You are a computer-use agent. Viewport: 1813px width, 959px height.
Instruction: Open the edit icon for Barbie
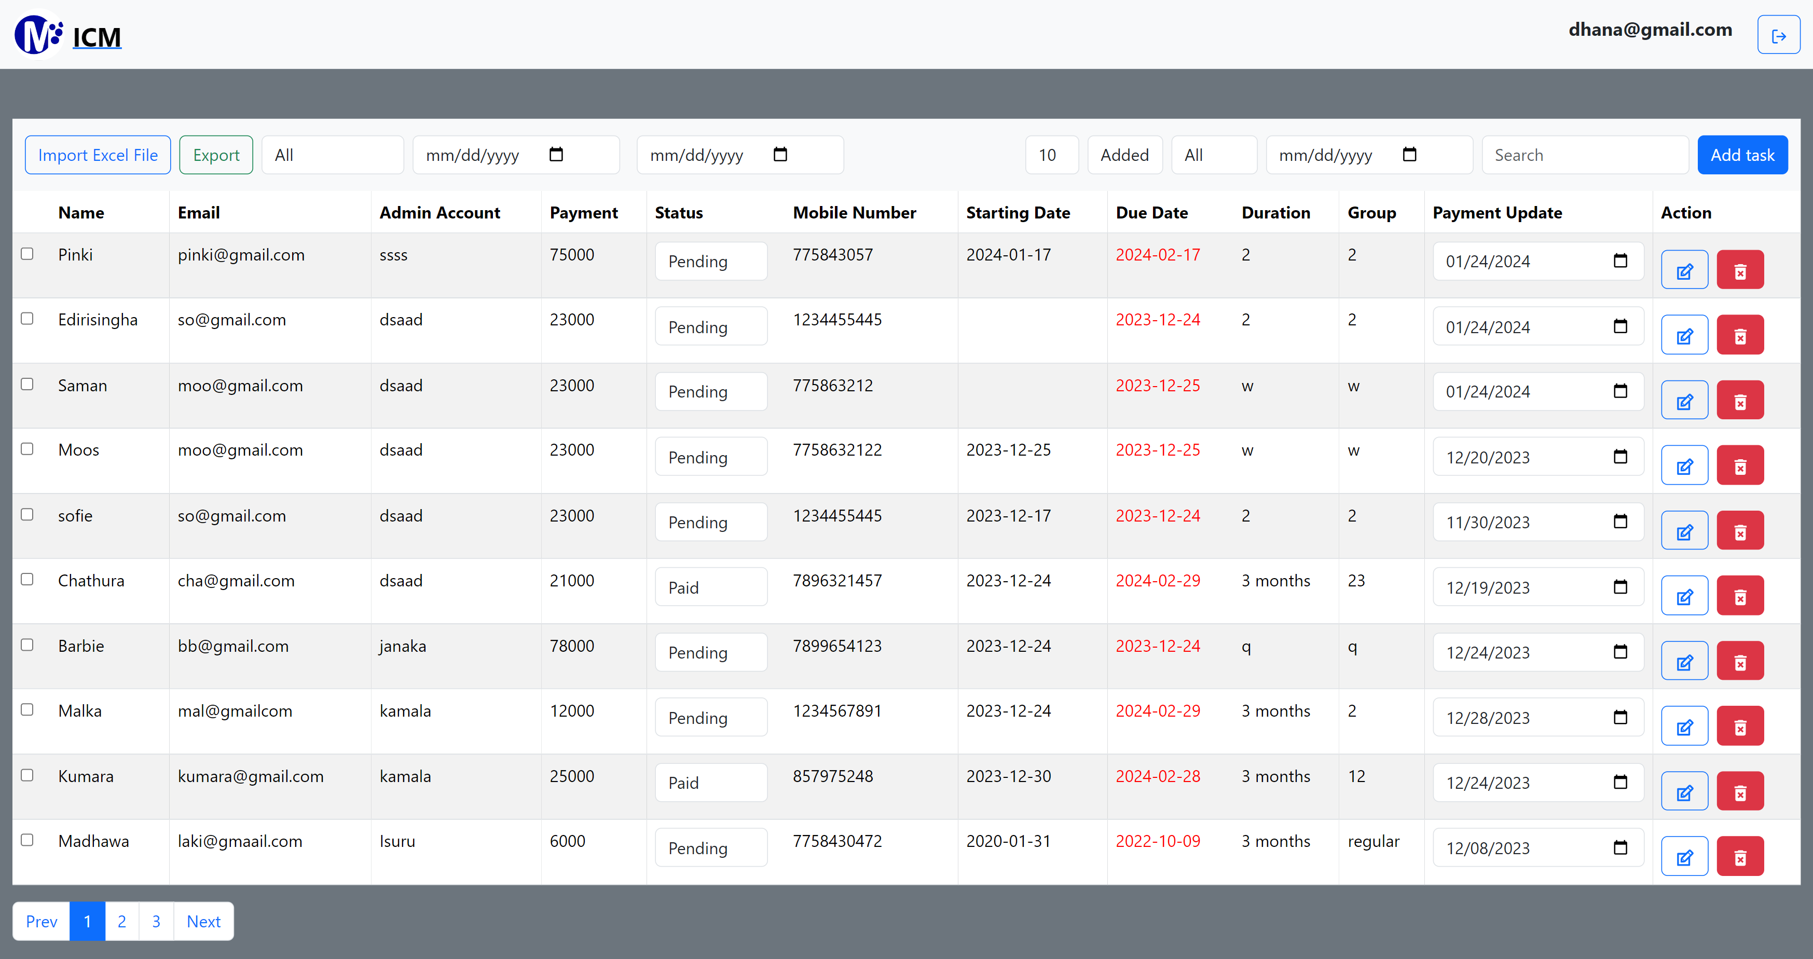(x=1684, y=661)
